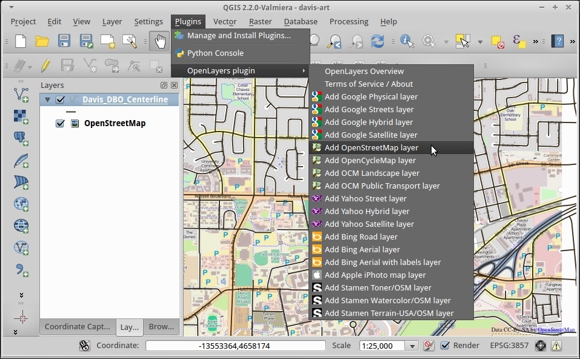
Task: Open project using the folder icon
Action: click(x=42, y=41)
